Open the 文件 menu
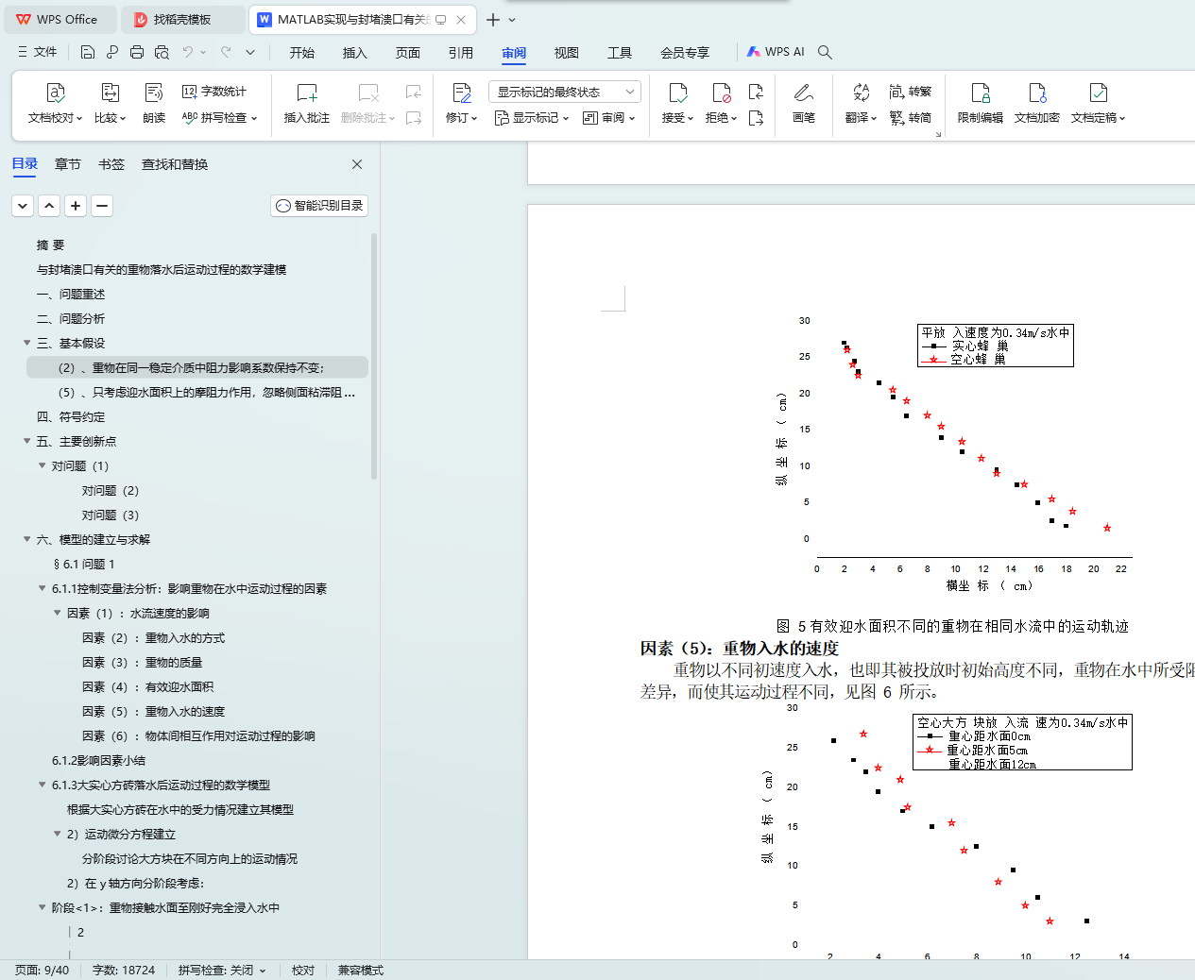Image resolution: width=1195 pixels, height=980 pixels. (38, 52)
